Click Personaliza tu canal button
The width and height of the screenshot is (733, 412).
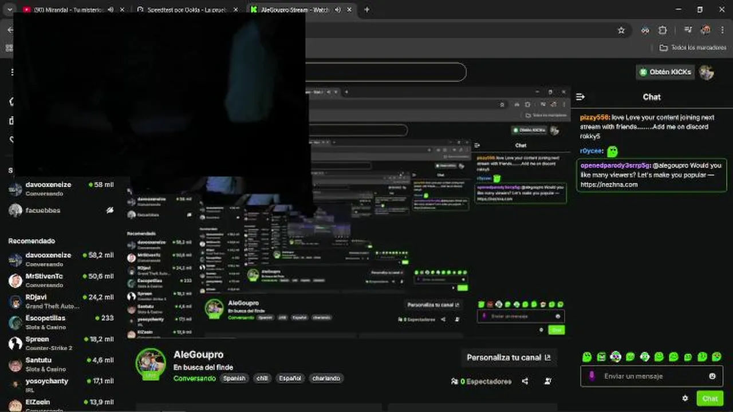[x=509, y=357]
